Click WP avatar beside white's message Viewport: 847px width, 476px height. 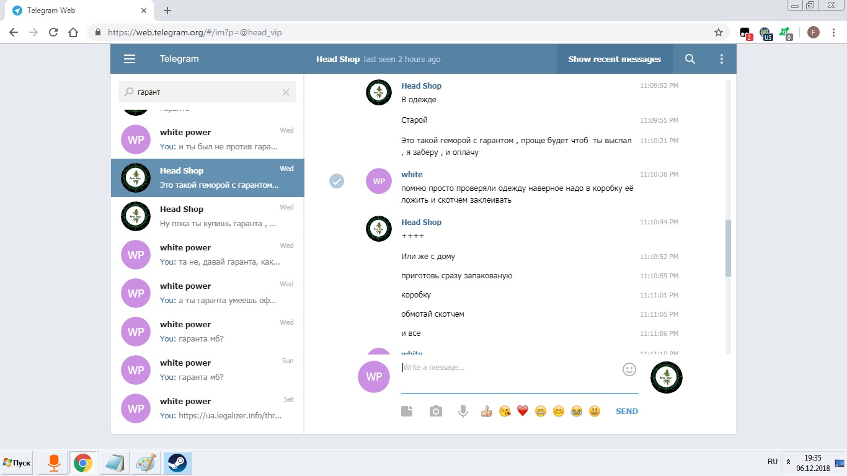[379, 181]
